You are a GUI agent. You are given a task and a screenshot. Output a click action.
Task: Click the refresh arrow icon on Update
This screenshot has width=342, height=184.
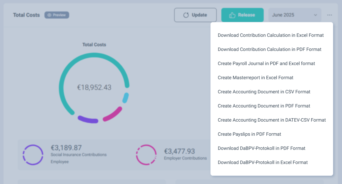186,15
